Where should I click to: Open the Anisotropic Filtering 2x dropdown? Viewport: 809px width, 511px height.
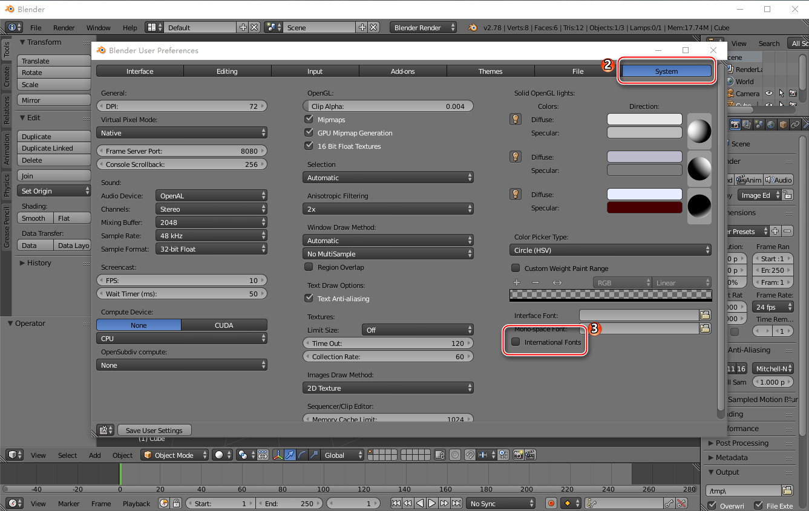(388, 209)
